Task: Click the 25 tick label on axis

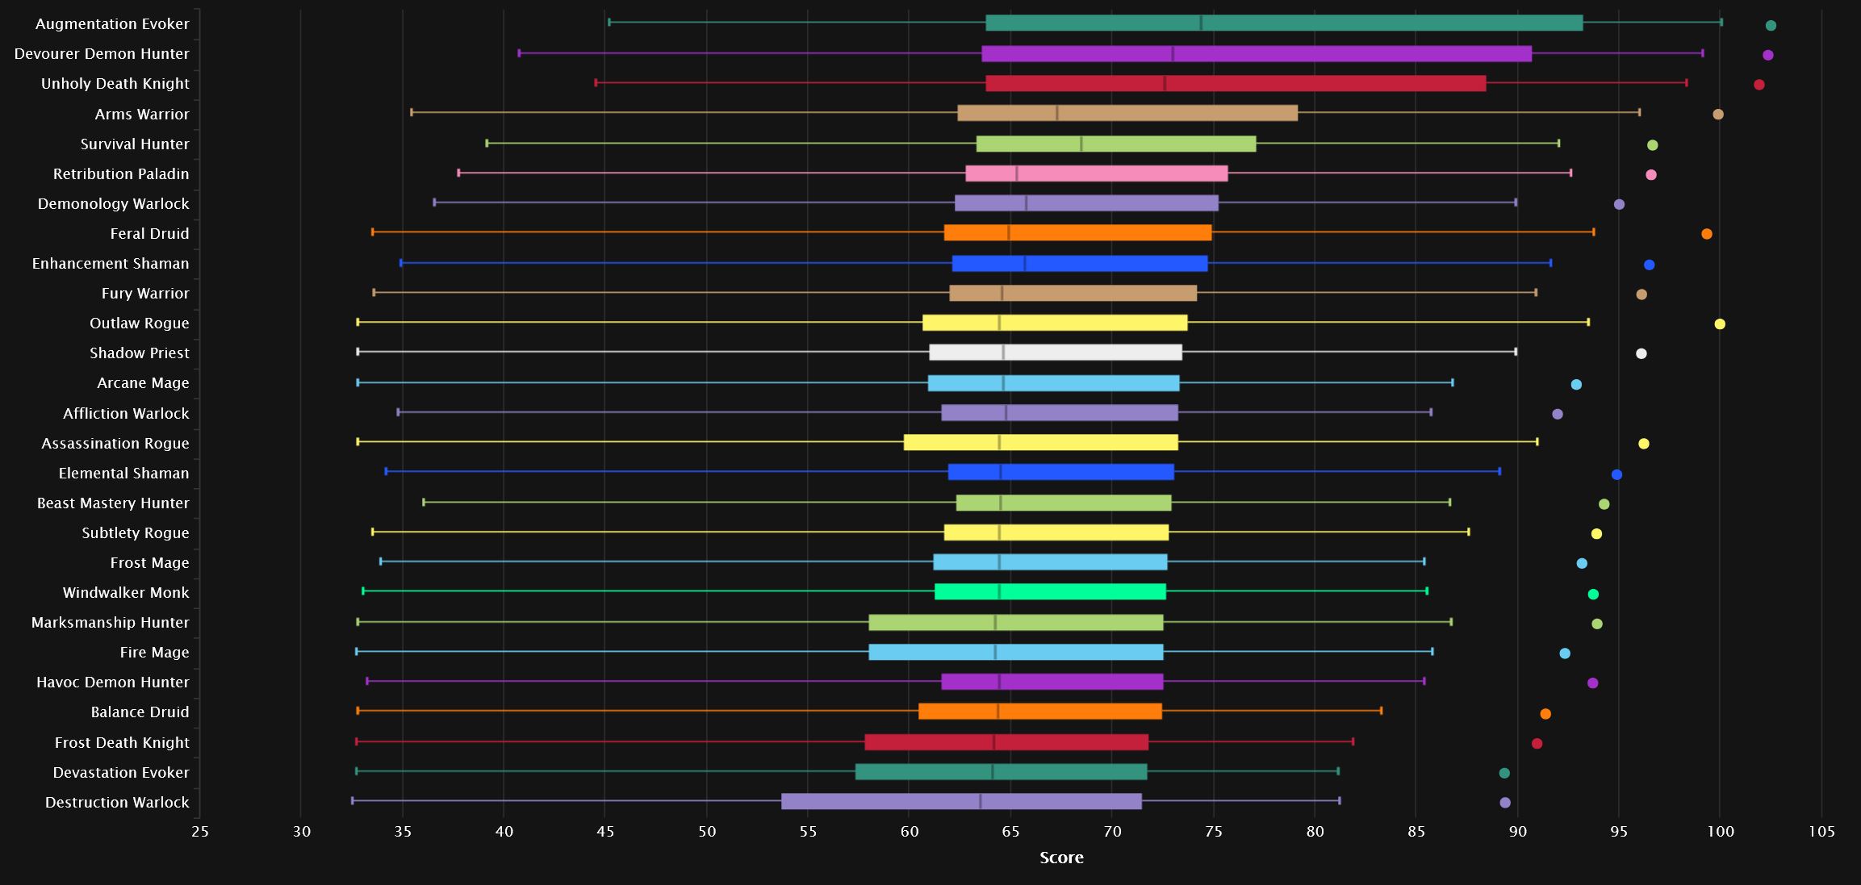Action: pyautogui.click(x=200, y=833)
